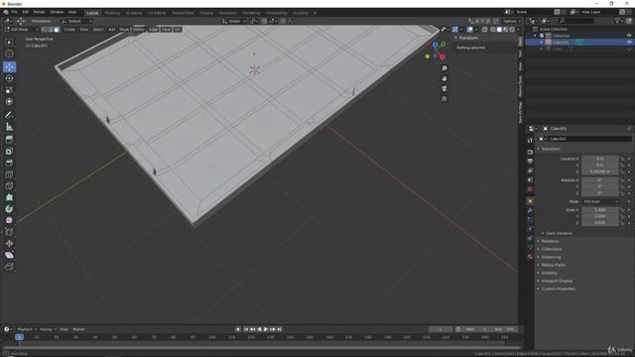The height and width of the screenshot is (357, 635).
Task: Open the Options dropdown
Action: point(512,21)
